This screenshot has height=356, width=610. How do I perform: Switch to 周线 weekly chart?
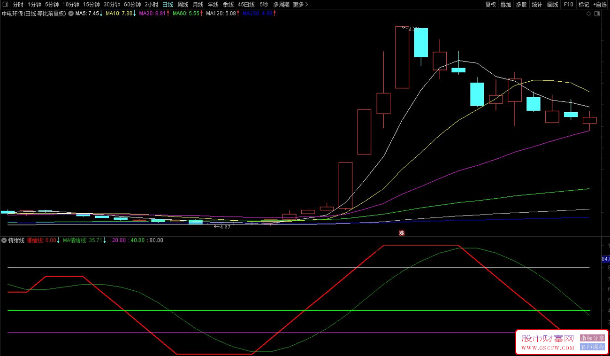pyautogui.click(x=183, y=4)
